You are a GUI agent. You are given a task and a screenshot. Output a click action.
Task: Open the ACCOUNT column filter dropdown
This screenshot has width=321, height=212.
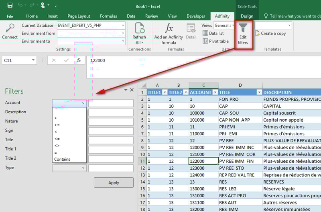click(215, 92)
